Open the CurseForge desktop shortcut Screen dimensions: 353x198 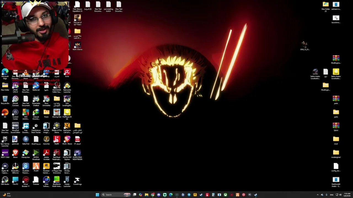77,181
